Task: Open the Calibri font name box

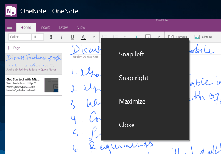Action: tap(20, 37)
